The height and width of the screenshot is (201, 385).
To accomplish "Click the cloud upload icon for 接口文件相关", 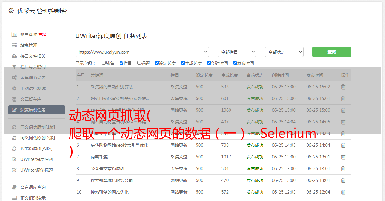I will [14, 56].
